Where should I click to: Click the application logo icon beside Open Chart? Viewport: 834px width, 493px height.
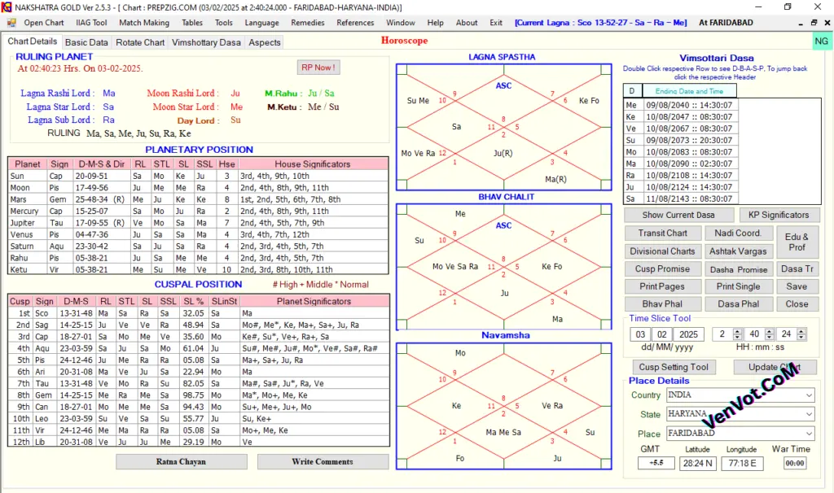tap(10, 23)
